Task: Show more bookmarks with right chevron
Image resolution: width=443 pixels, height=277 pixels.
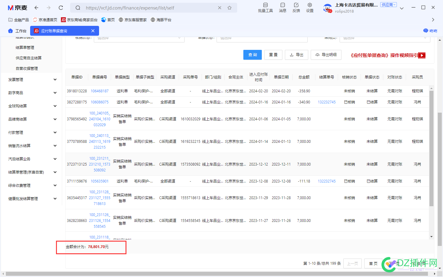Action: click(x=433, y=20)
